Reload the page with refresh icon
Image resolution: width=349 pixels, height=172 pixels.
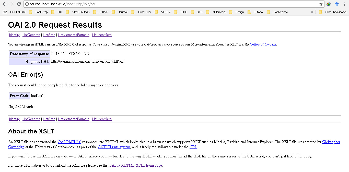19,4
